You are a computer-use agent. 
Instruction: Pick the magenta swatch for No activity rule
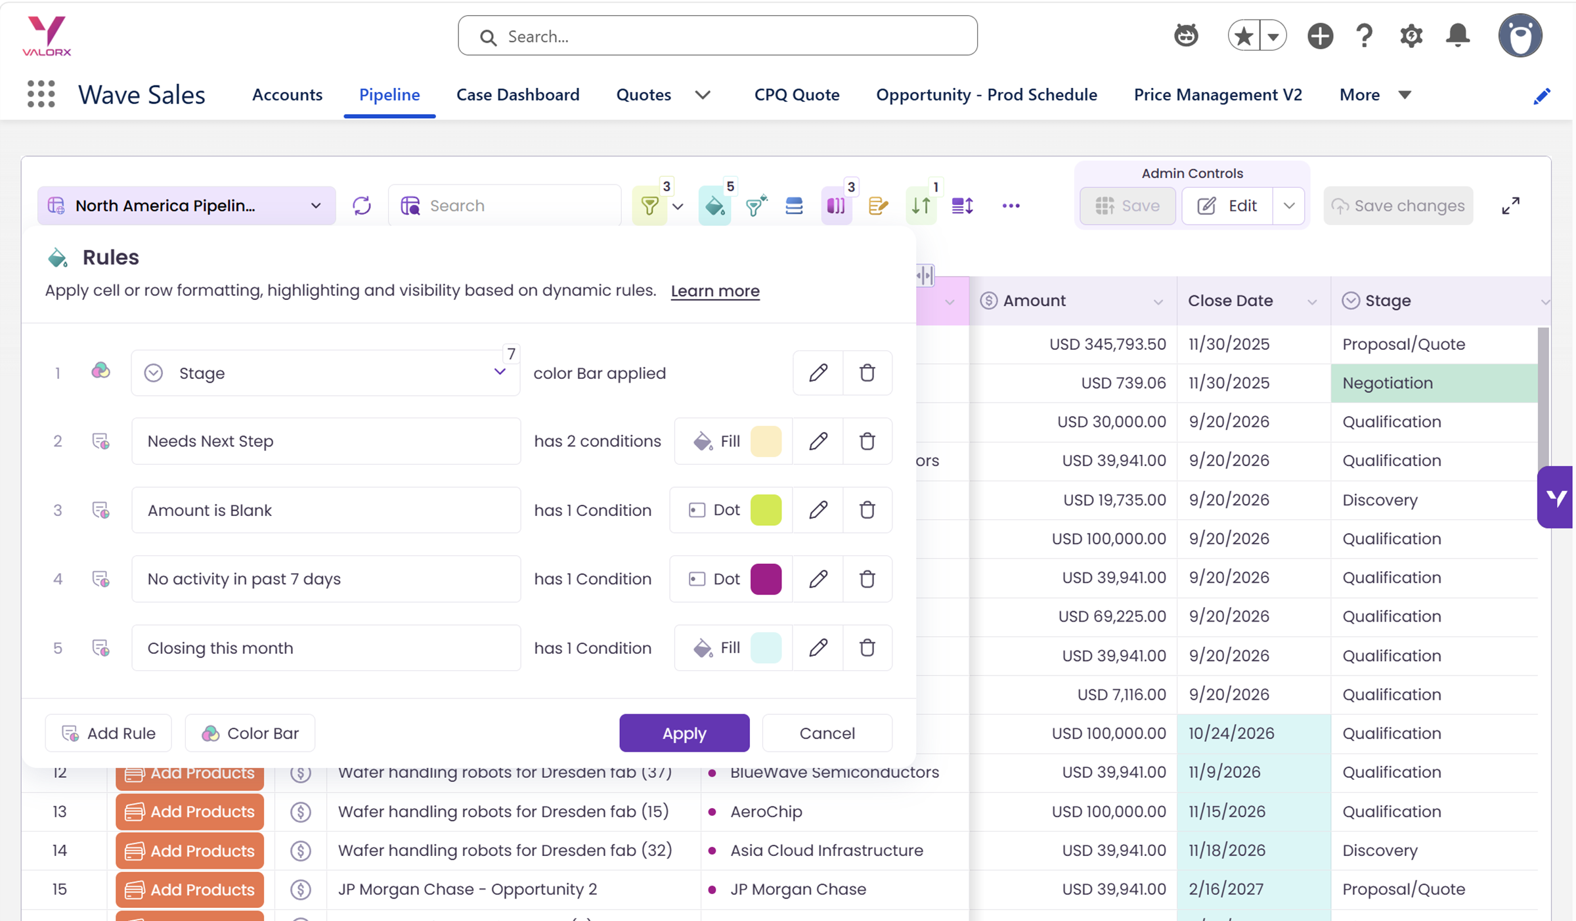(766, 579)
